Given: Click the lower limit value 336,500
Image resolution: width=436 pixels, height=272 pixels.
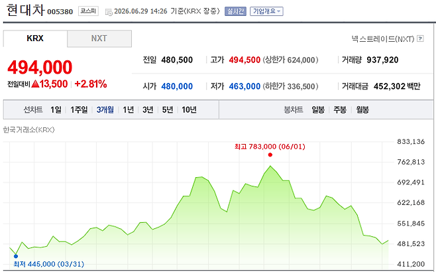Looking at the screenshot, I should (x=301, y=86).
